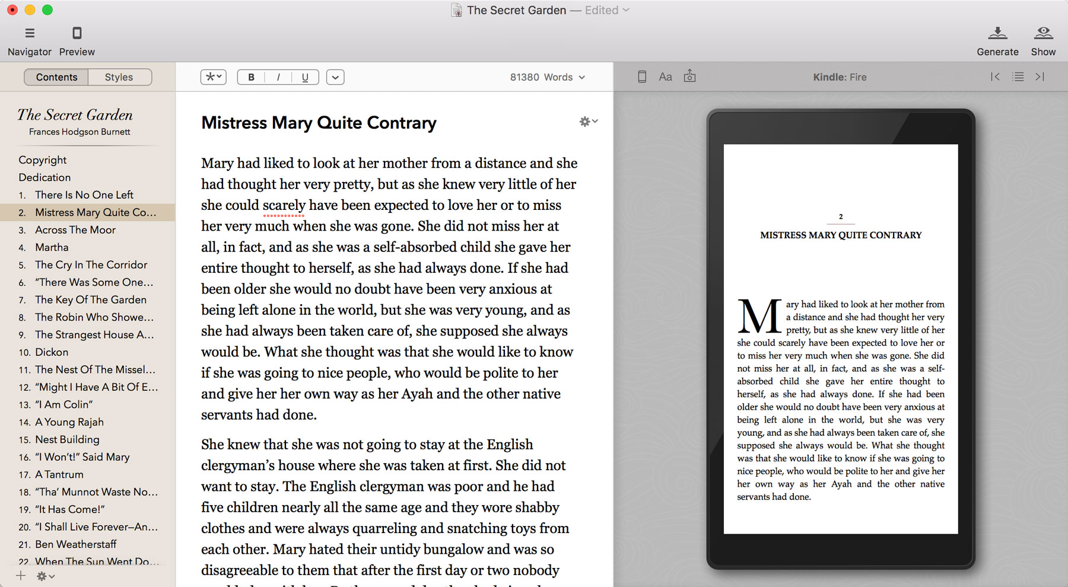The image size is (1068, 587).
Task: Open chapter A Tantrum
Action: click(x=59, y=475)
